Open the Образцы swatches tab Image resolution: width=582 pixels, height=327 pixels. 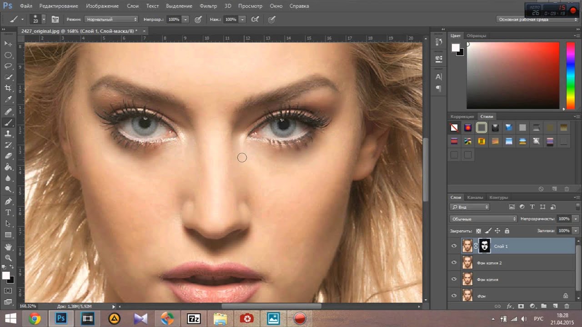click(477, 35)
